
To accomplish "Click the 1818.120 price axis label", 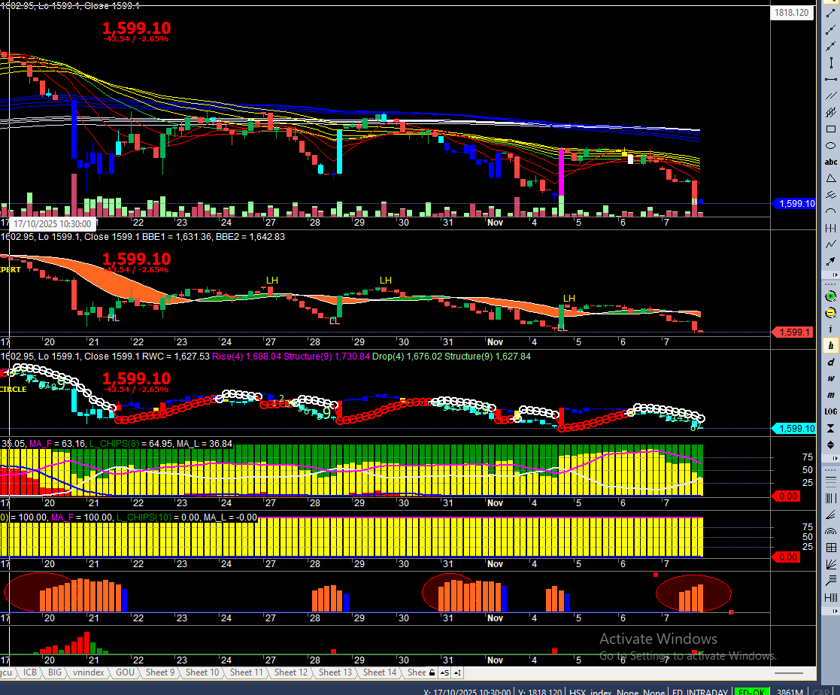I will pos(792,12).
